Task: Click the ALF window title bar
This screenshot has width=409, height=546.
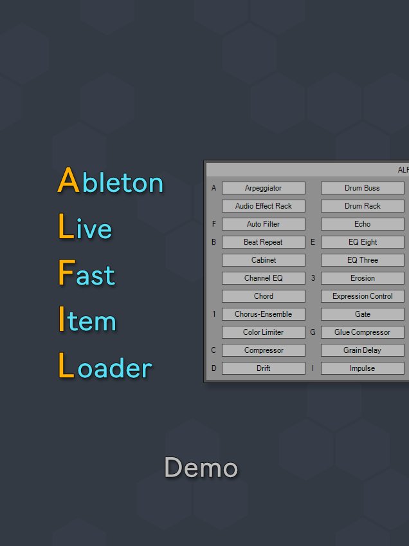Action: pos(308,170)
